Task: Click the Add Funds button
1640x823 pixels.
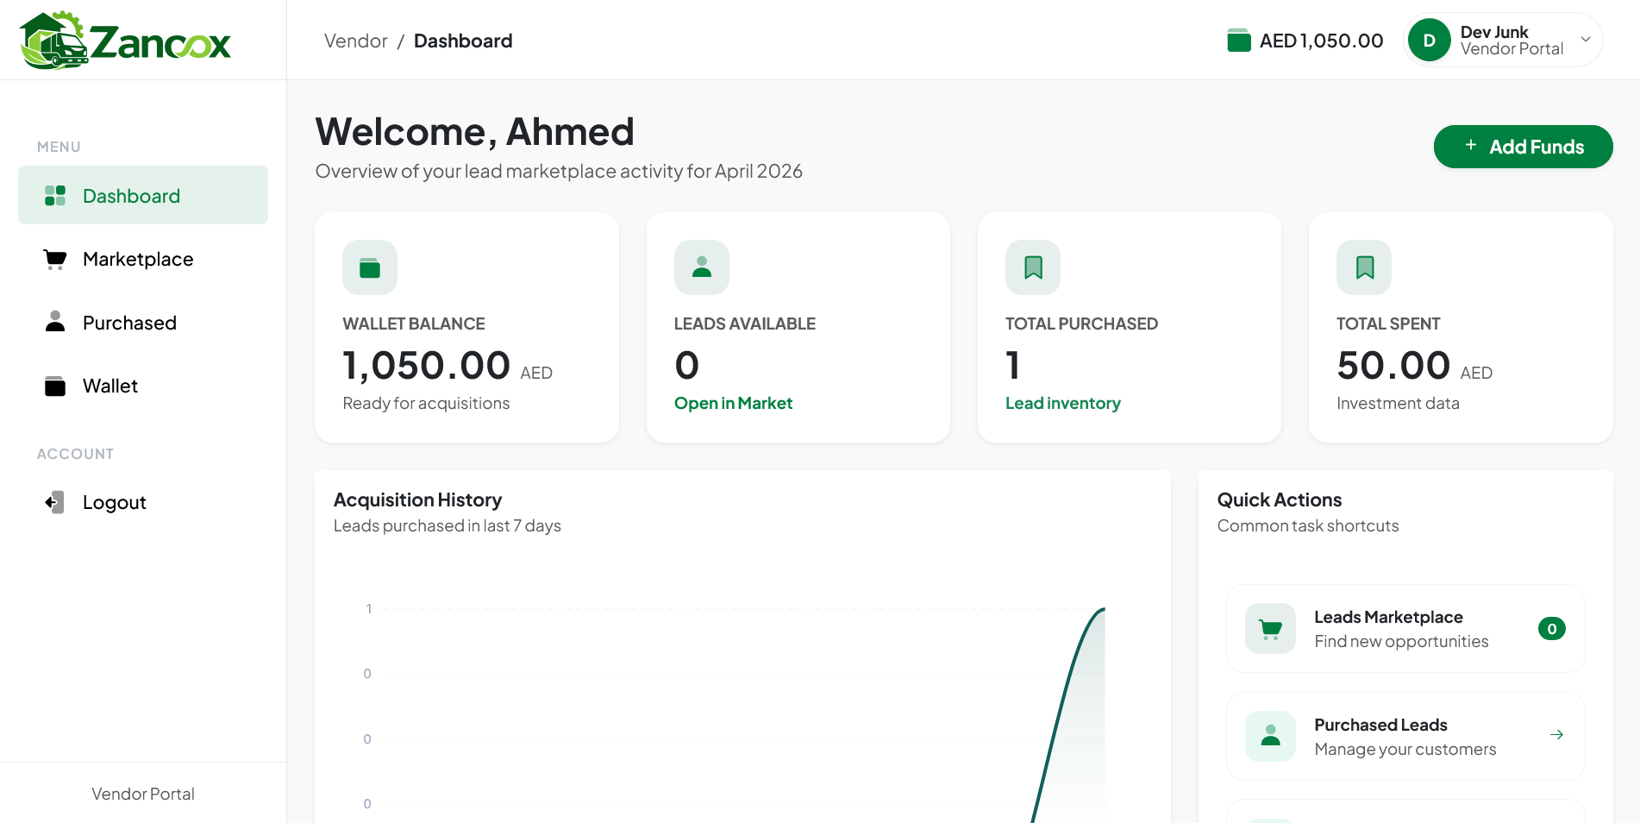Action: [1523, 147]
